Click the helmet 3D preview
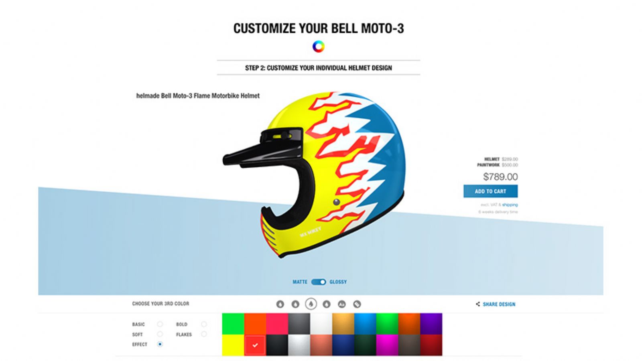Viewport: 642px width, 361px height. click(315, 174)
